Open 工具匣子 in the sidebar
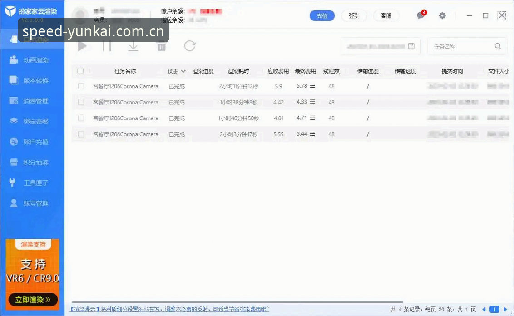 [x=32, y=183]
